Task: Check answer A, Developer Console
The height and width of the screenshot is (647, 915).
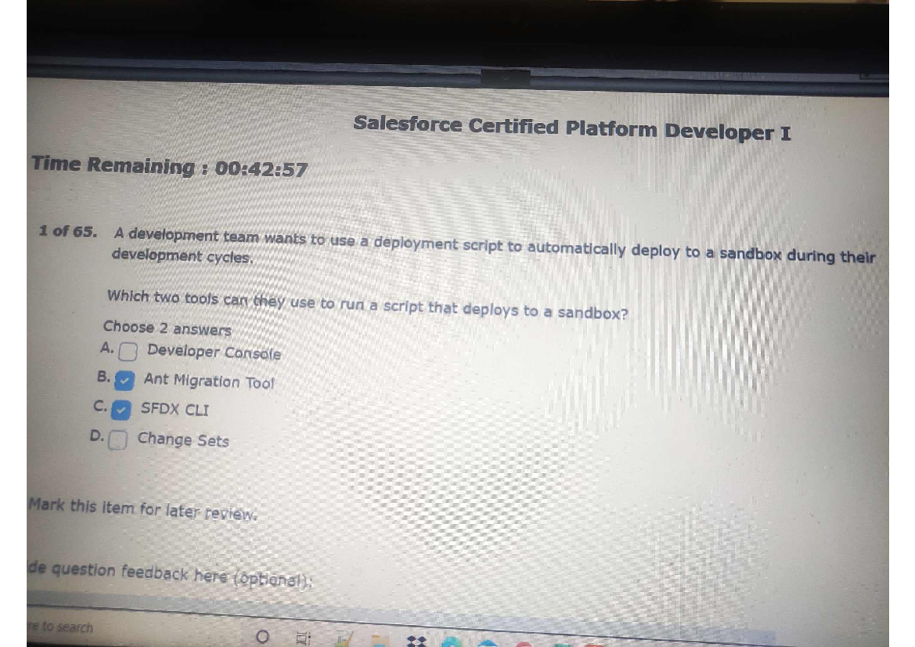Action: point(127,352)
